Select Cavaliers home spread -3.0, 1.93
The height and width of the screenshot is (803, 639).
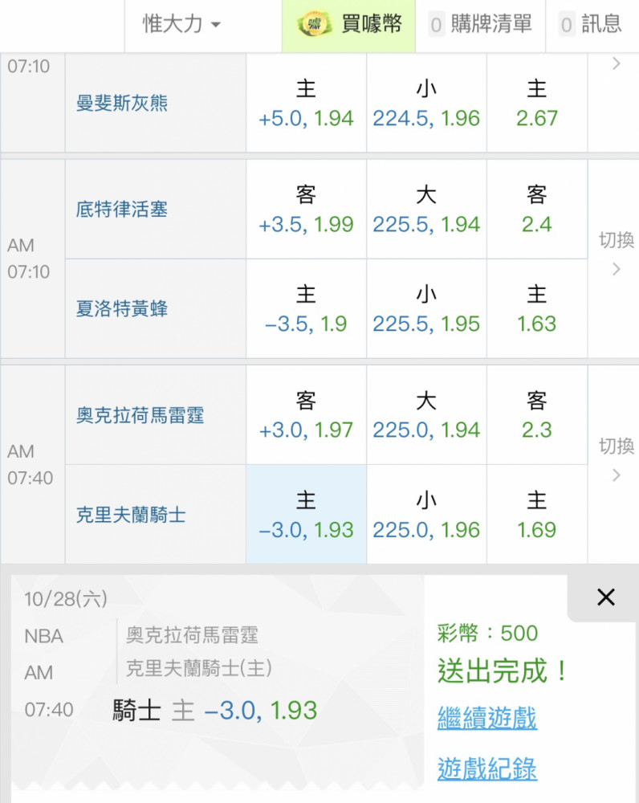click(306, 516)
